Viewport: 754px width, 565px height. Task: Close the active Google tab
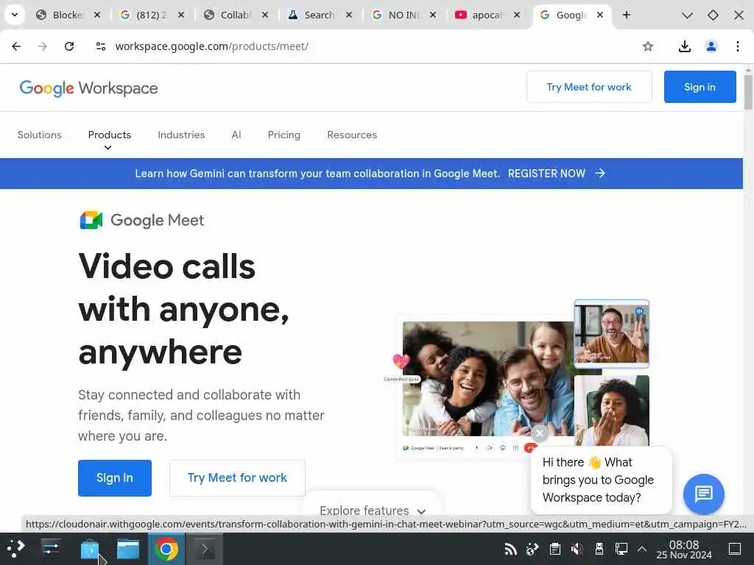[600, 15]
